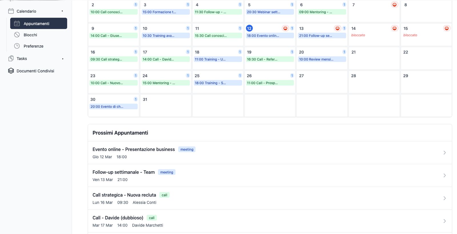Open Evento online appointment via chevron
The width and height of the screenshot is (457, 234).
click(444, 152)
